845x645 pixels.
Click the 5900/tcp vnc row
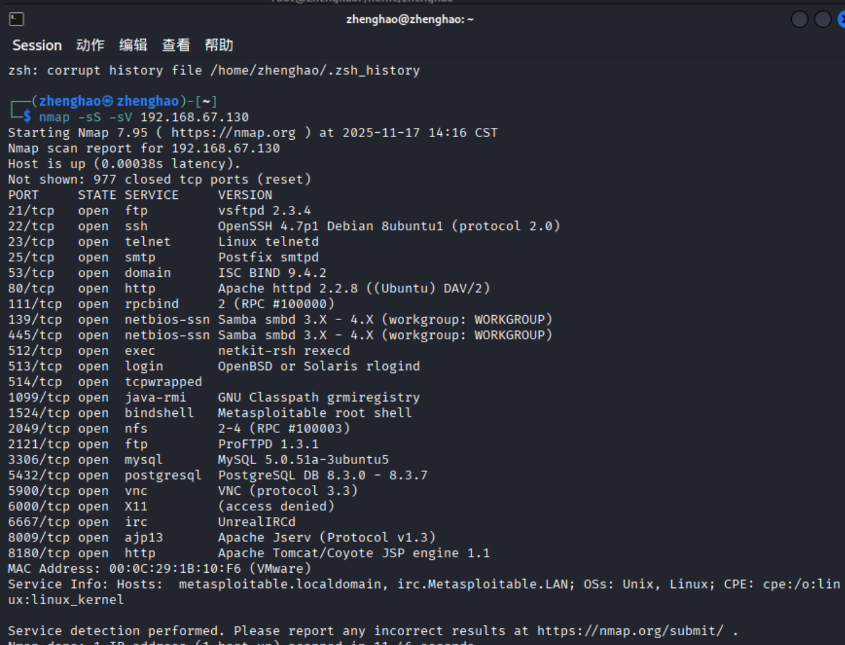(x=183, y=491)
